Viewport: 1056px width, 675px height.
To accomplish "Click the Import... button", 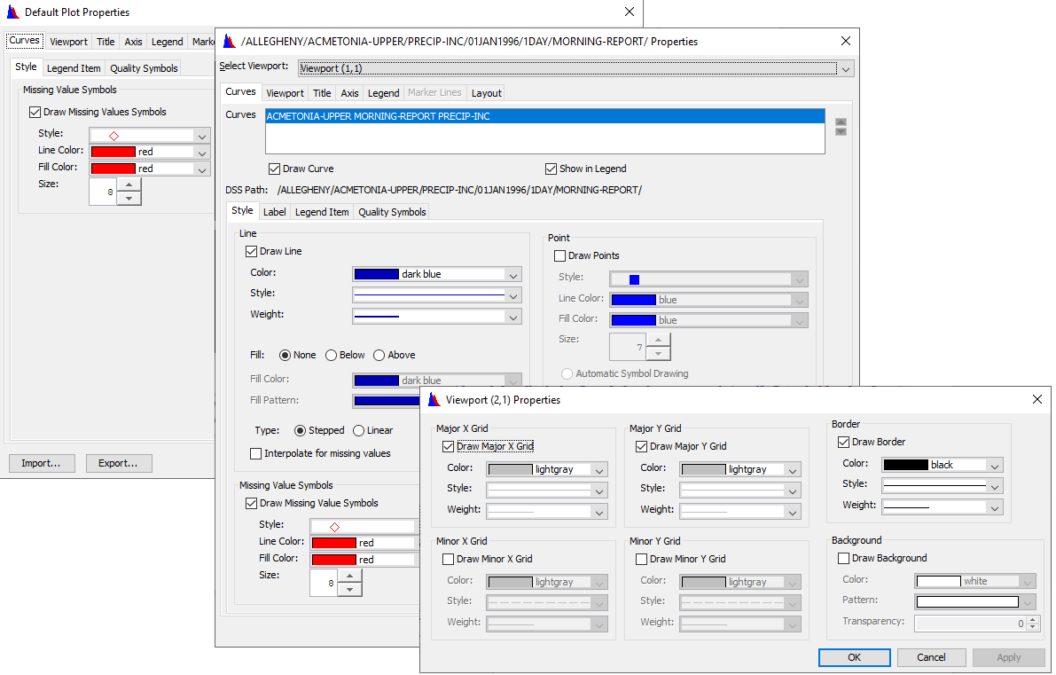I will pyautogui.click(x=41, y=463).
